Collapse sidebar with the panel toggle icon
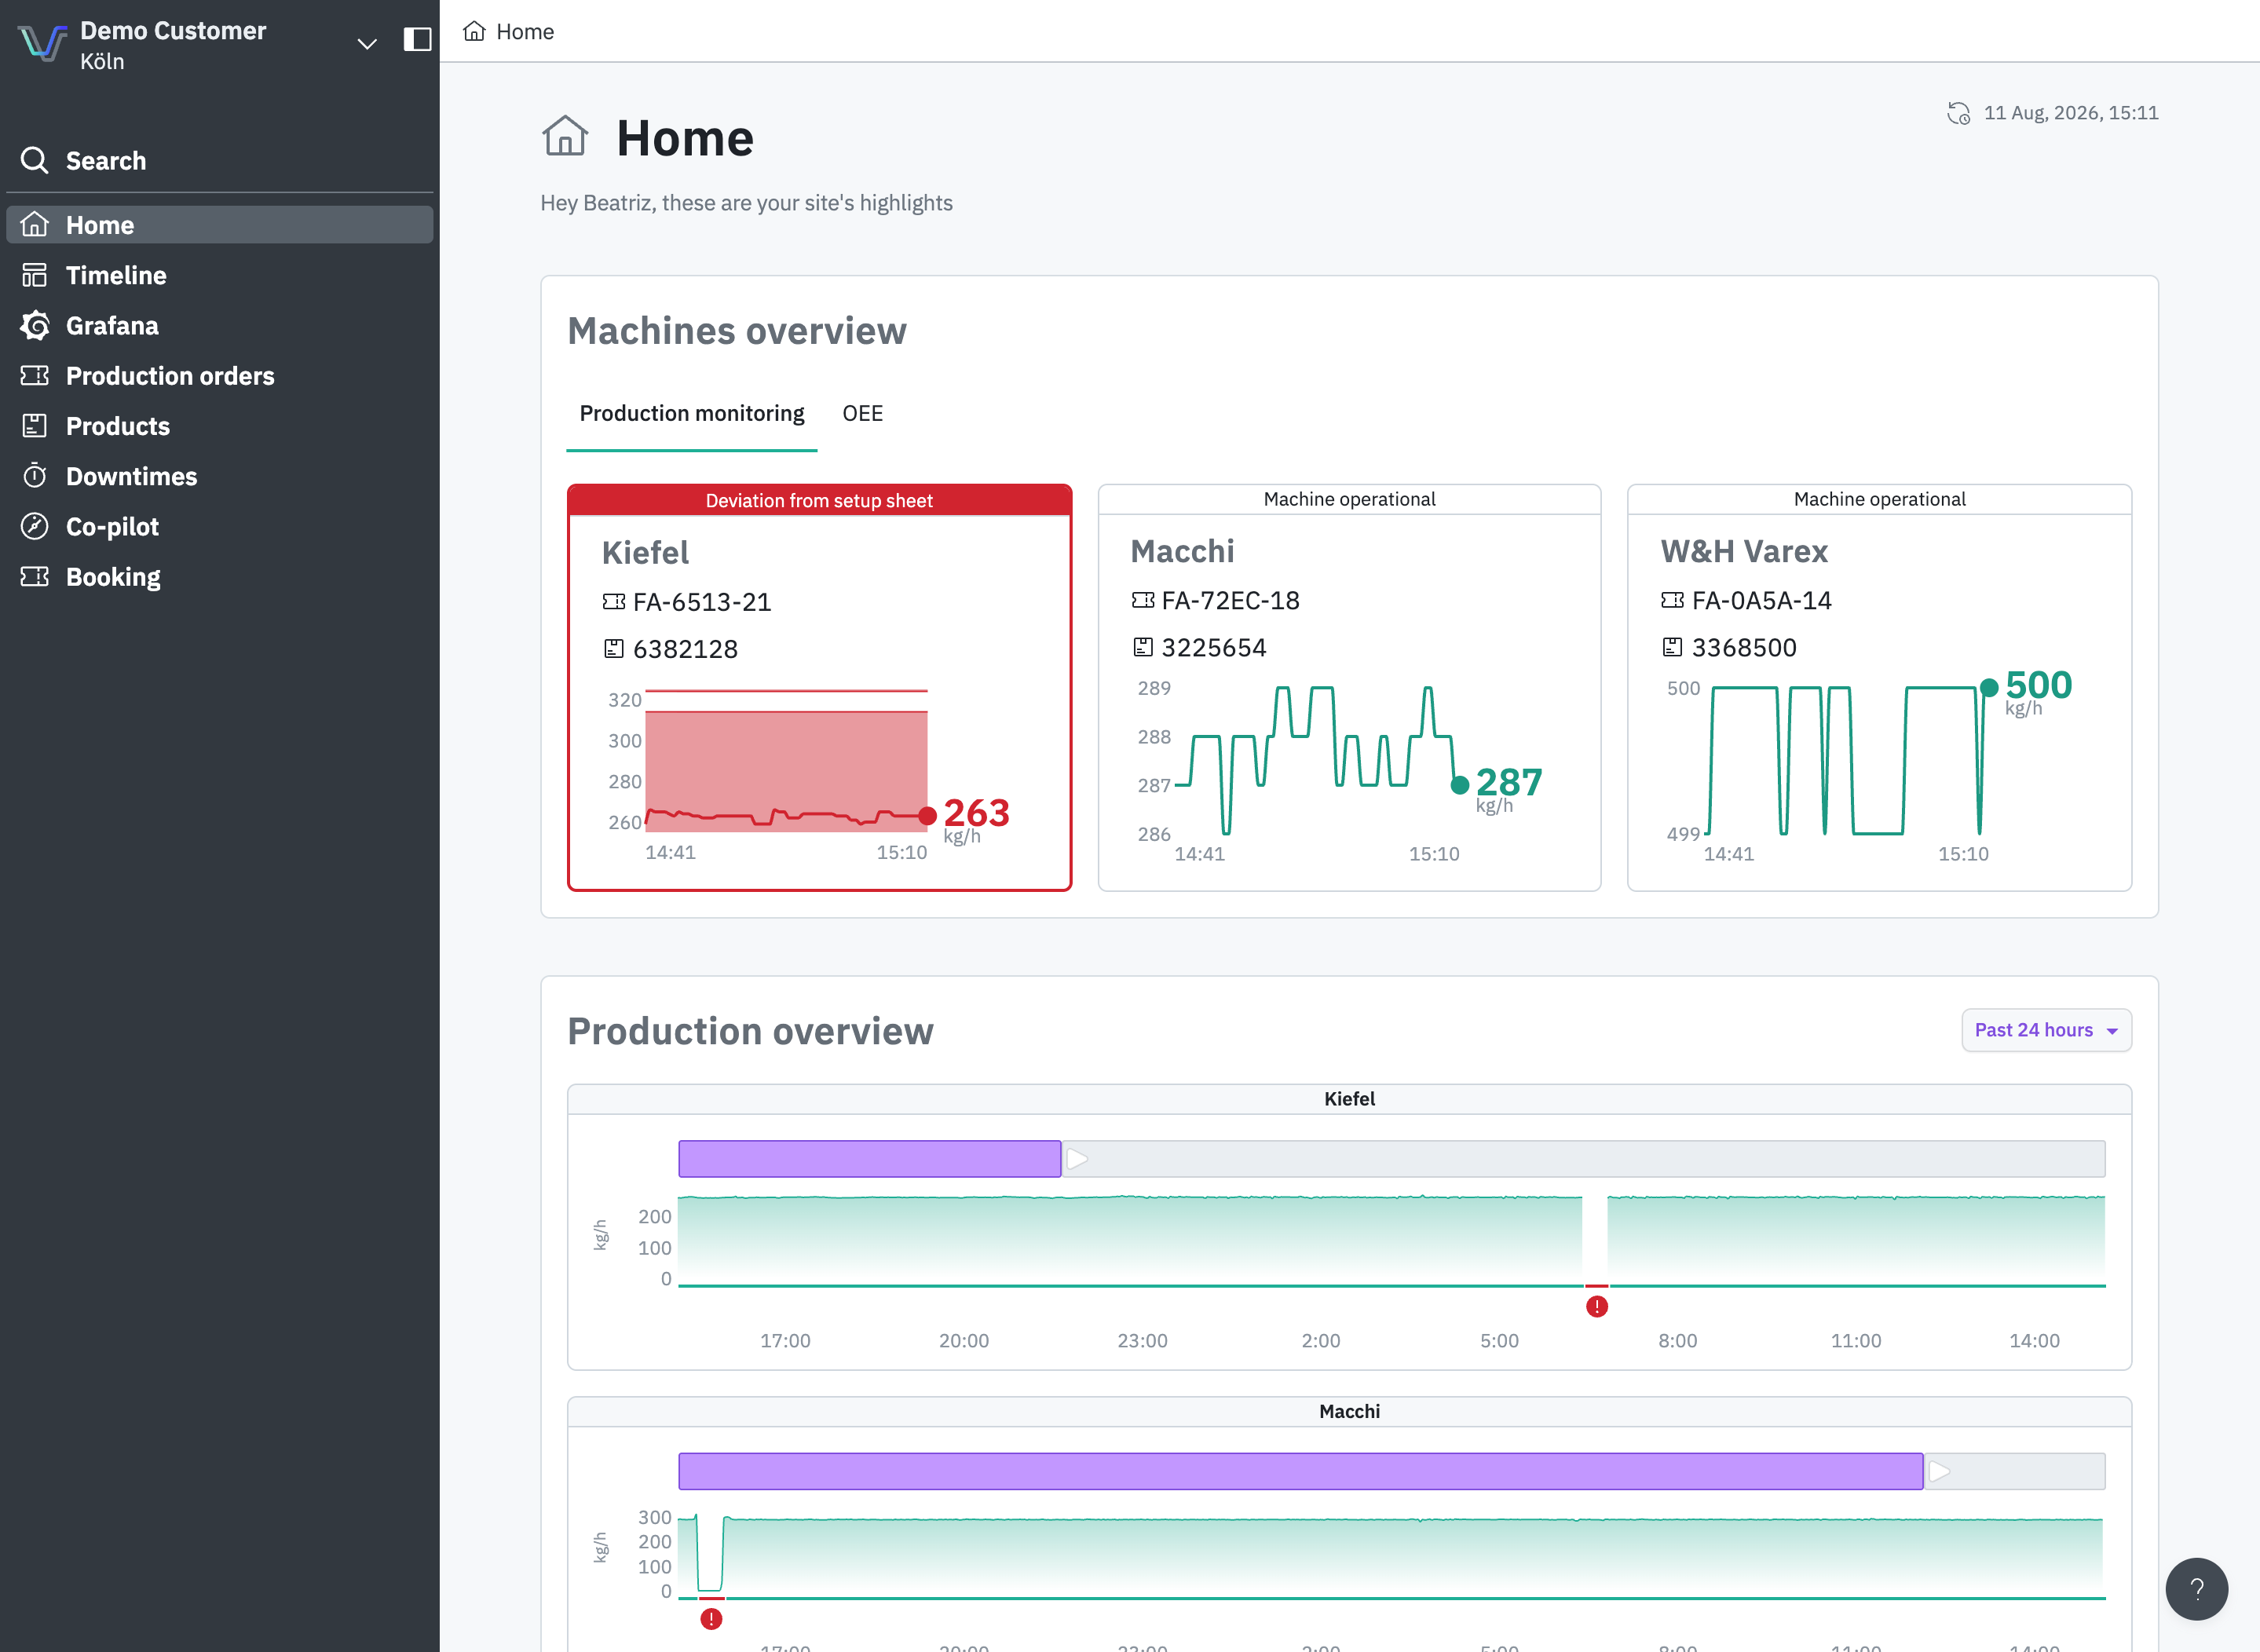Image resolution: width=2260 pixels, height=1652 pixels. pos(417,39)
